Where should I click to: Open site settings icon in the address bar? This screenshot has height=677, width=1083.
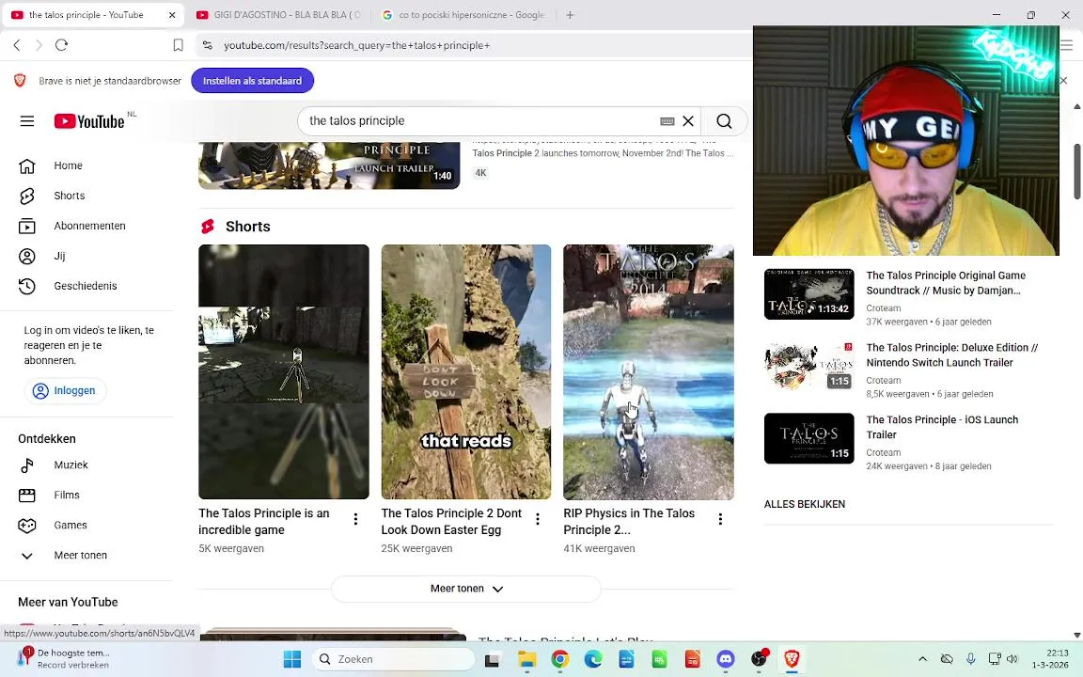207,45
